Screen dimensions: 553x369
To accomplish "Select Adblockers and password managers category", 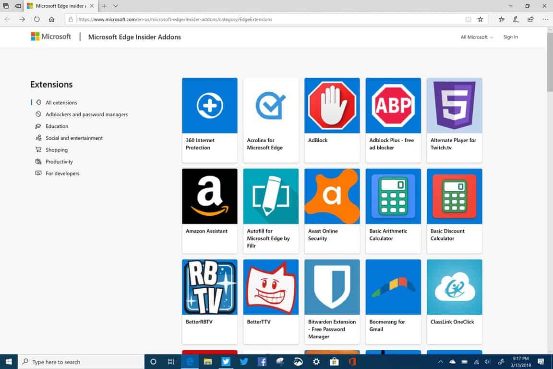I will click(x=86, y=114).
